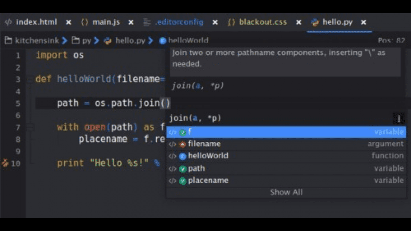Collapse the helloWorld function fold on line 3
This screenshot has width=411, height=231.
(30, 79)
